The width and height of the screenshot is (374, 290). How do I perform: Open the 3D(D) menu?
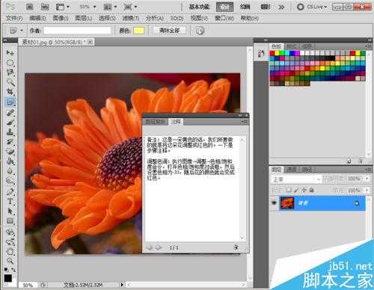click(177, 18)
